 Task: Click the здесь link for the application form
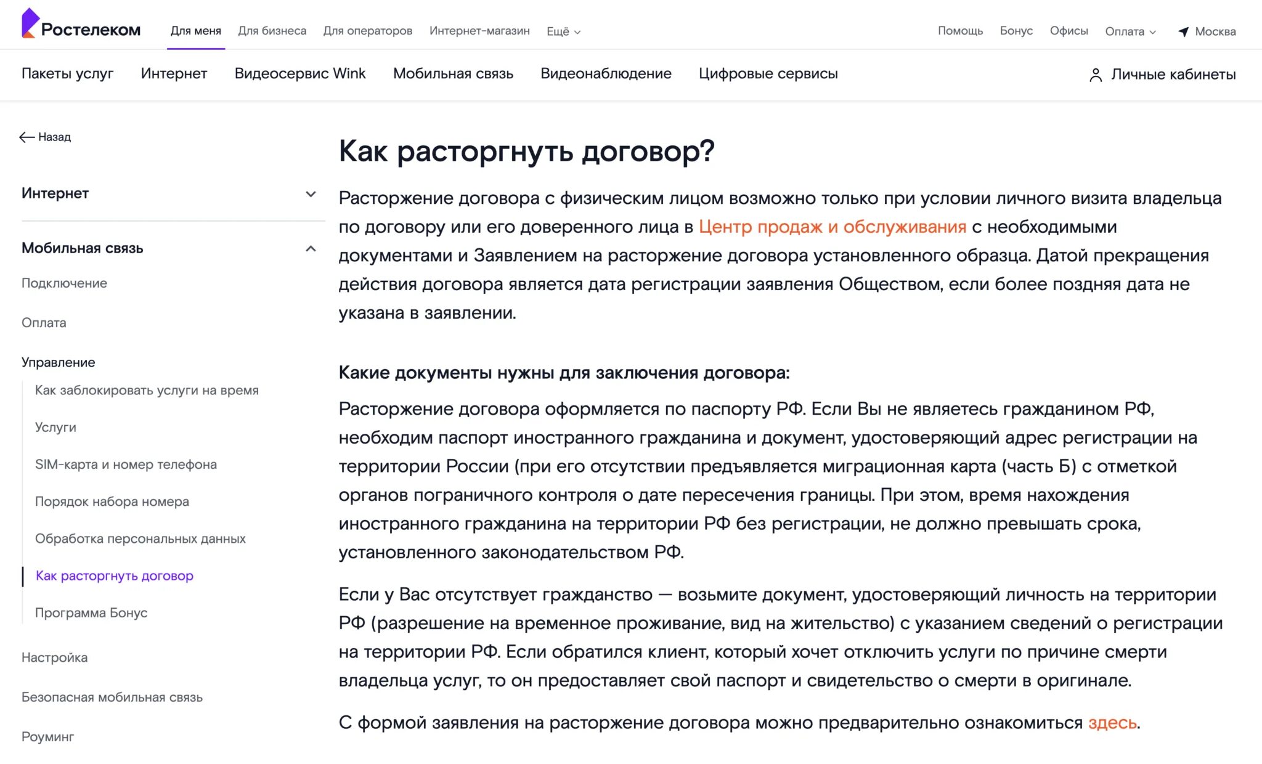[1112, 723]
